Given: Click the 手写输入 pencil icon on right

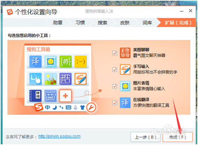Looking at the screenshot, I should tap(125, 69).
